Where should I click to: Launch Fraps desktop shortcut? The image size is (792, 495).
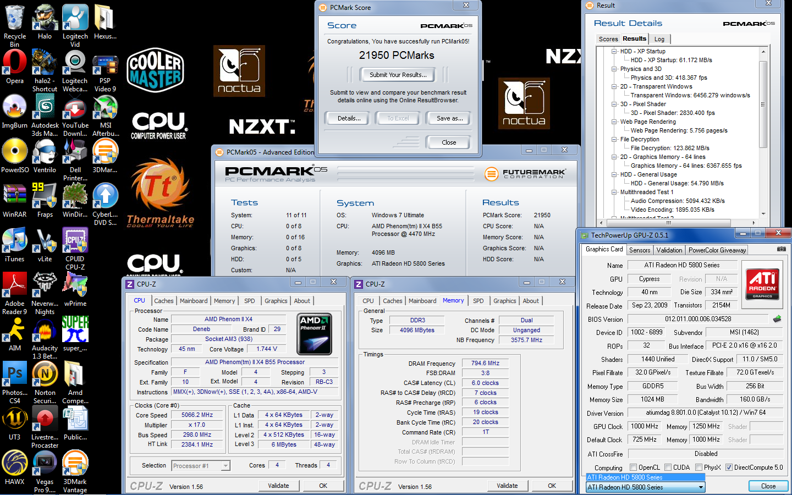click(45, 200)
